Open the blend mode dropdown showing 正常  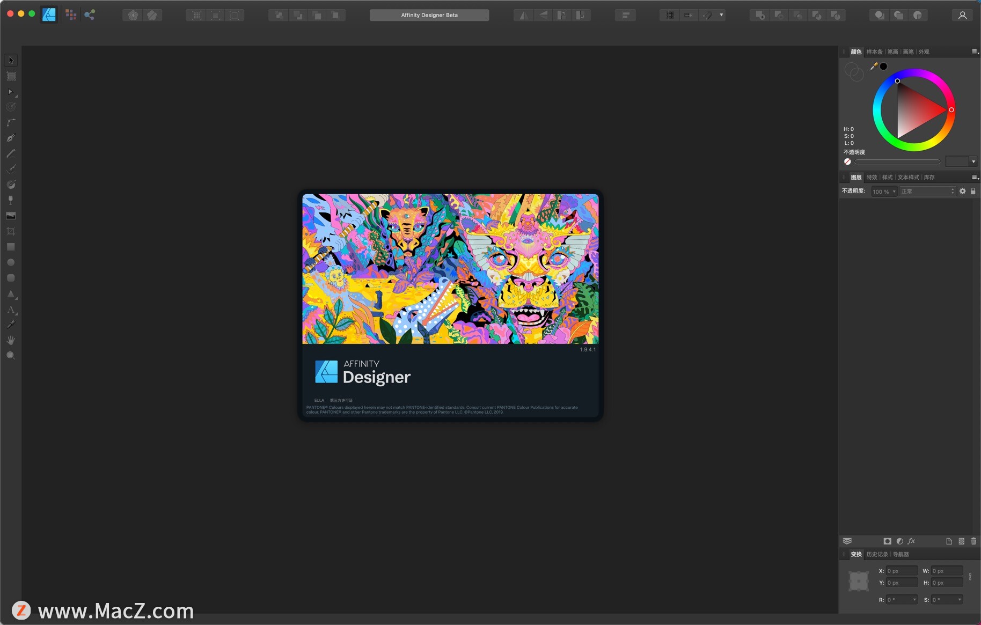[927, 192]
